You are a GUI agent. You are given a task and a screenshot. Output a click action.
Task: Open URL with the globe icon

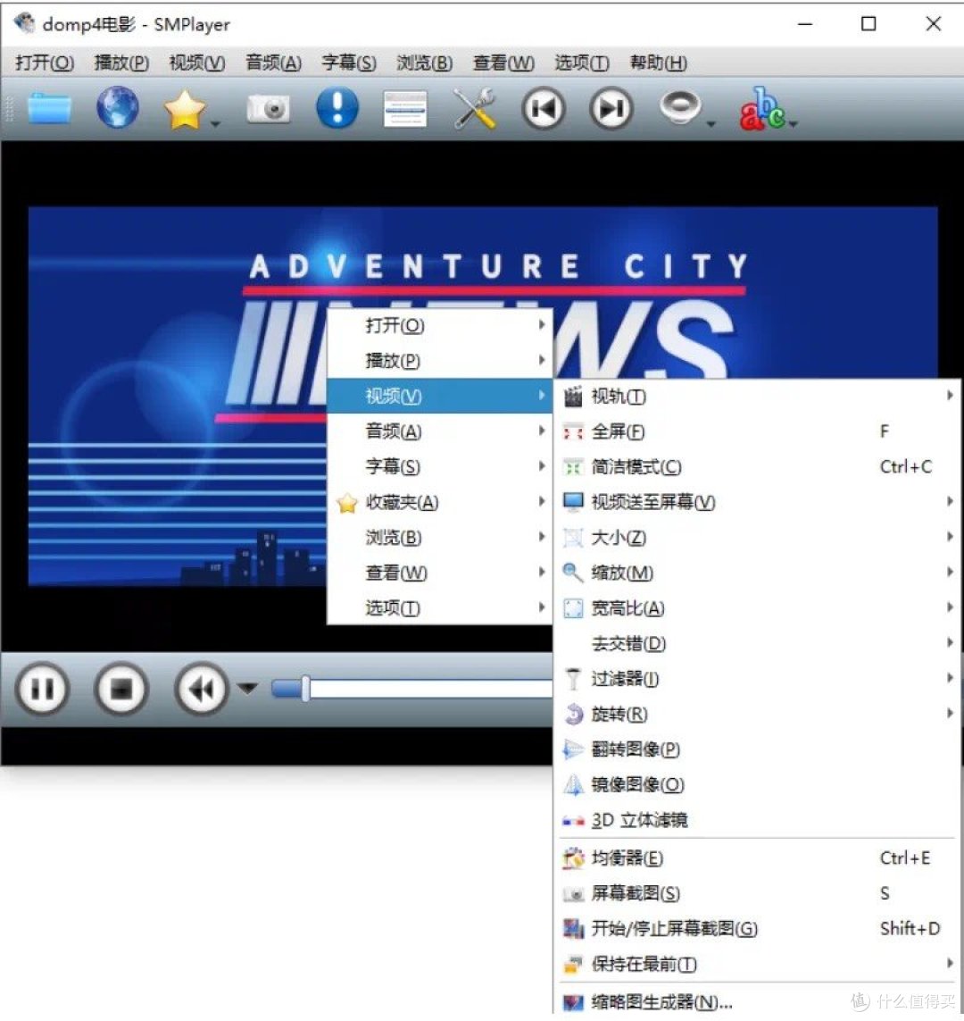coord(117,109)
